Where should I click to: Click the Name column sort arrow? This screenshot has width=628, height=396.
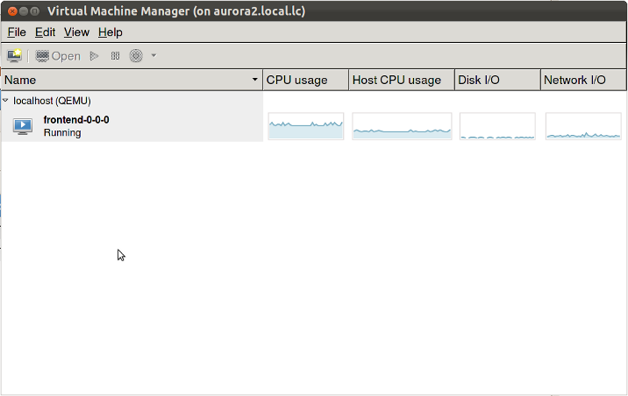[x=255, y=80]
